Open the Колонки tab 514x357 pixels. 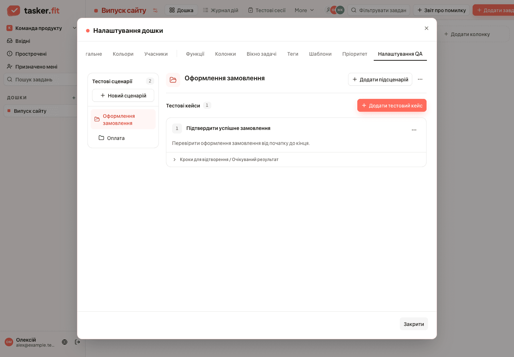(226, 54)
